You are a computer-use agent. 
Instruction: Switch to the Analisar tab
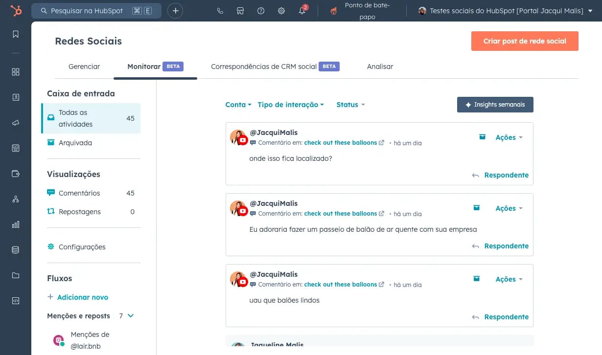coord(380,67)
